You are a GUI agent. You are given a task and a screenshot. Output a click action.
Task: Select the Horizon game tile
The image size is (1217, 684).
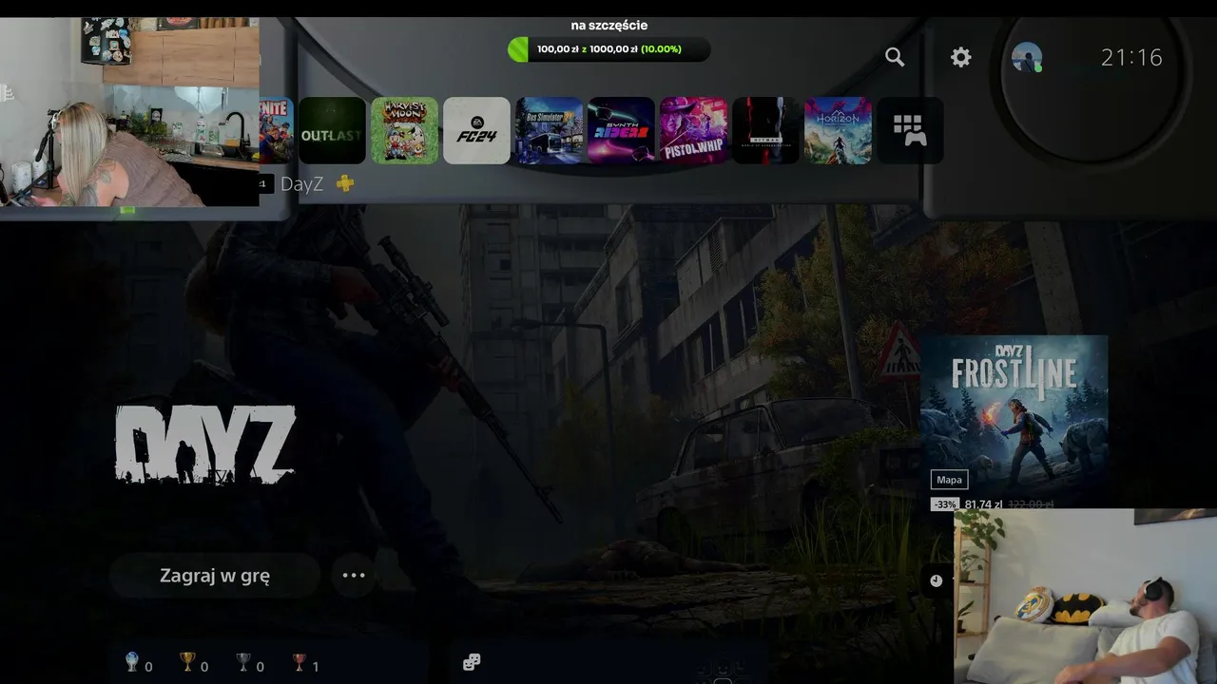838,130
